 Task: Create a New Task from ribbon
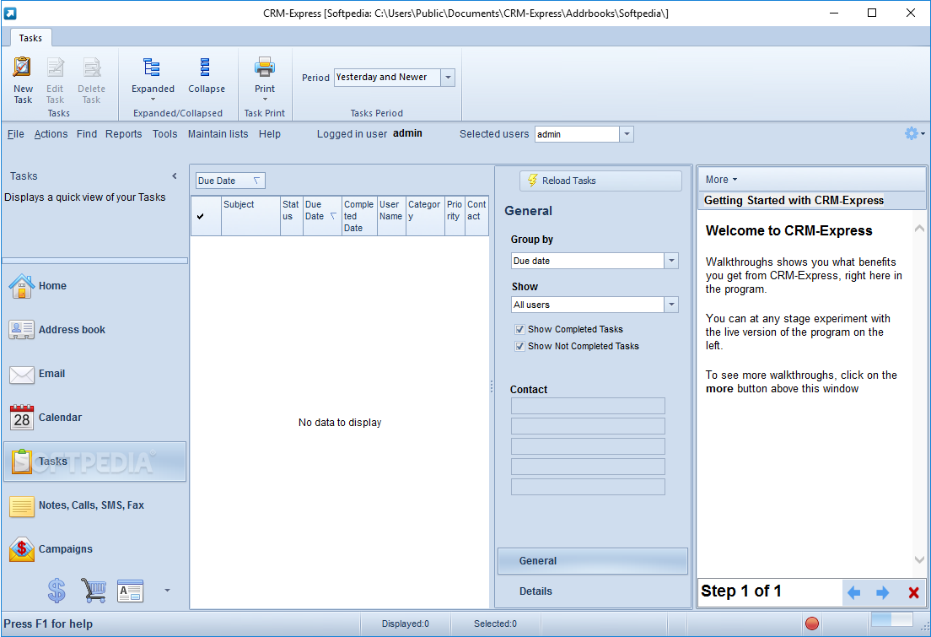[x=23, y=81]
